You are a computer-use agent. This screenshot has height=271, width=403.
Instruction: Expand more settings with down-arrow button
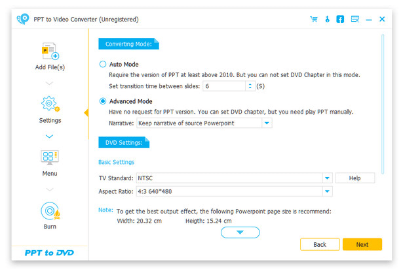pos(240,232)
